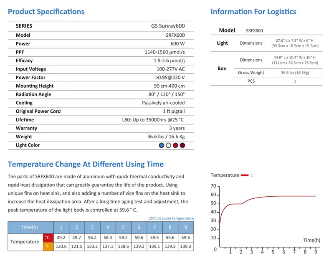Choose the dark red light color circle
This screenshot has width=334, height=256.
click(x=182, y=145)
